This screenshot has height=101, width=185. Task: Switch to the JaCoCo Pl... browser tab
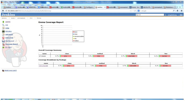146,7
